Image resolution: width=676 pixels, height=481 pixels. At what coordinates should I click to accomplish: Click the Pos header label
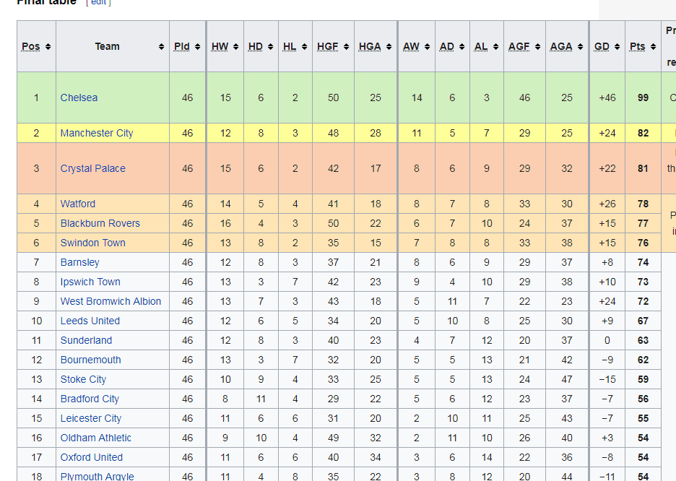(x=31, y=46)
